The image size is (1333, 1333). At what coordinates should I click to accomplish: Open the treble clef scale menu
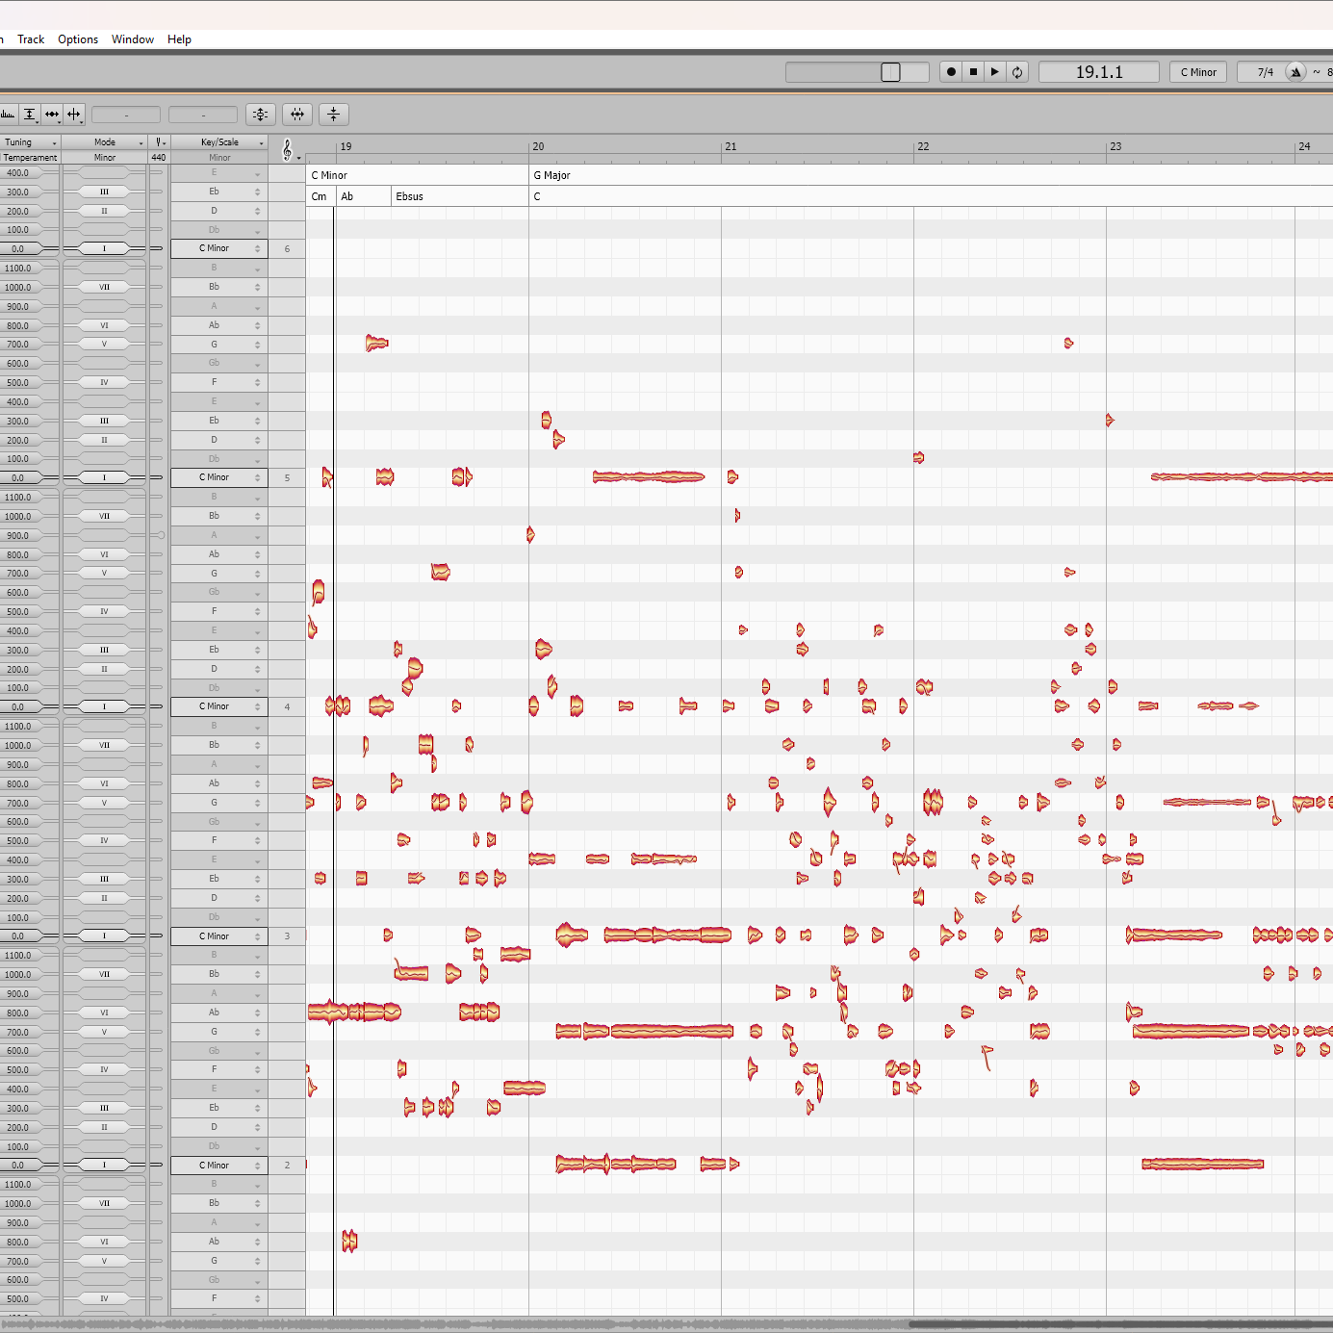tap(287, 150)
